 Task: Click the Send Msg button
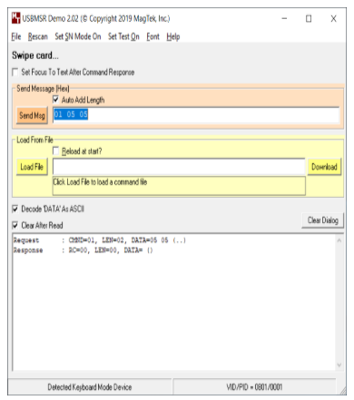pyautogui.click(x=32, y=115)
